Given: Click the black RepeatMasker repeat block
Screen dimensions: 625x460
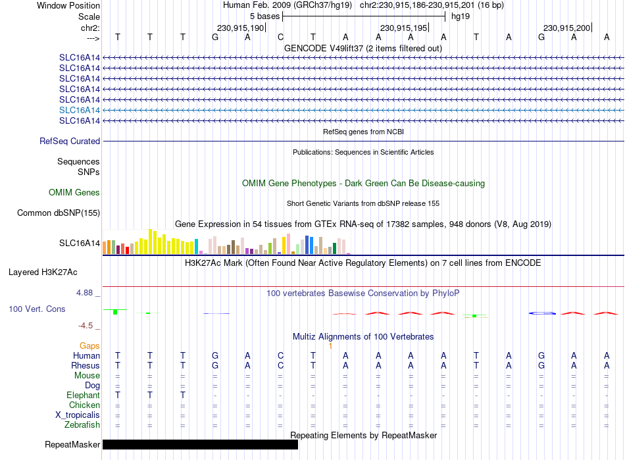Looking at the screenshot, I should coord(200,444).
